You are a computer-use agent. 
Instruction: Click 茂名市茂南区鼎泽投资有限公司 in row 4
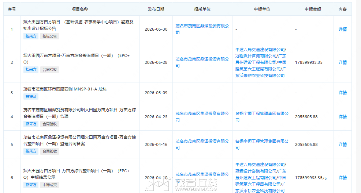tap(202, 117)
